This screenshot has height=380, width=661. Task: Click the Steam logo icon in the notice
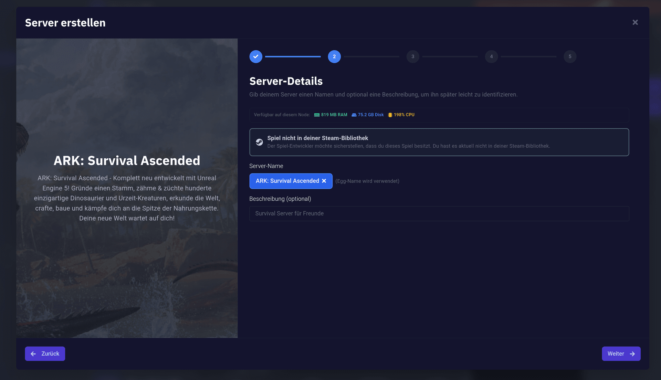(259, 142)
